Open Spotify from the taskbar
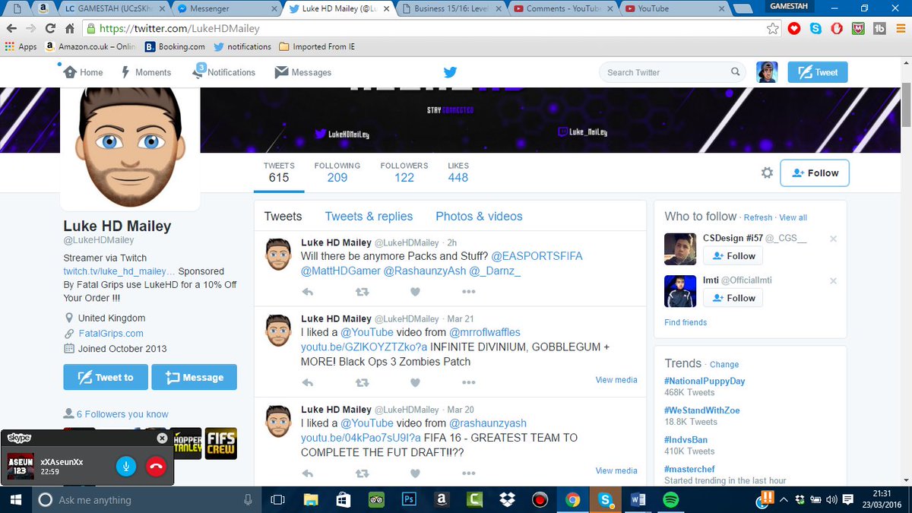The height and width of the screenshot is (513, 912). click(670, 500)
